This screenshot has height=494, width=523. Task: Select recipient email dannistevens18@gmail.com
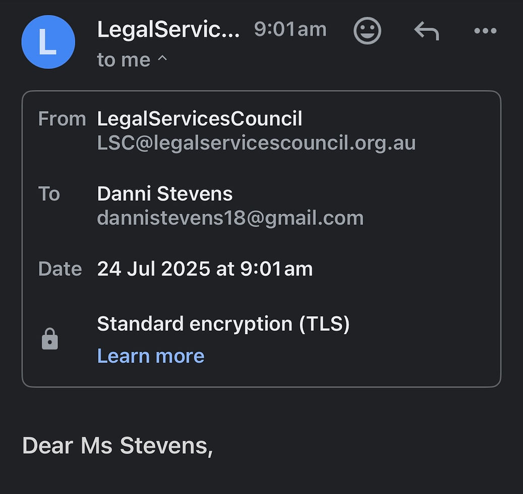tap(230, 218)
